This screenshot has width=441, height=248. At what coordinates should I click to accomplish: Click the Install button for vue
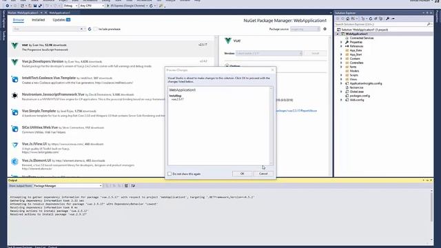click(x=316, y=53)
